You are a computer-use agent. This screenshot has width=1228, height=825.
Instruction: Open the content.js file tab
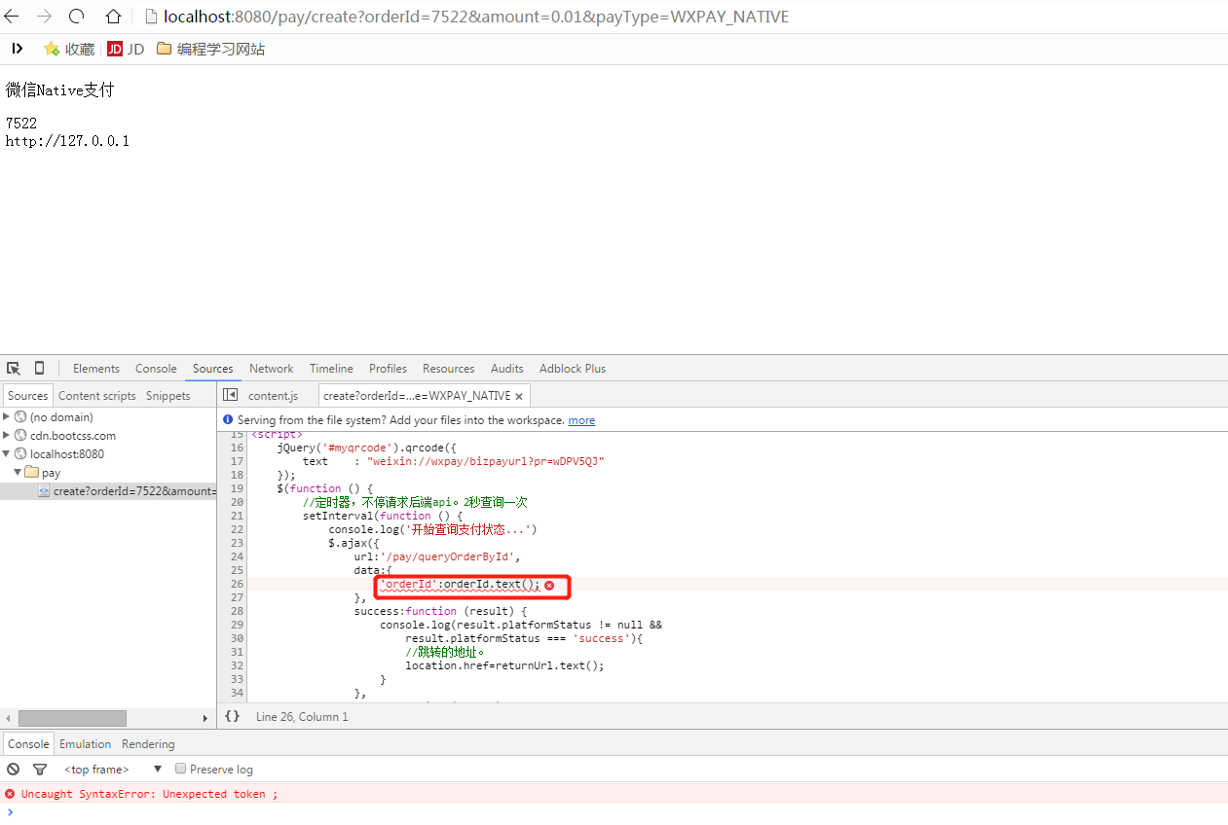(x=273, y=396)
